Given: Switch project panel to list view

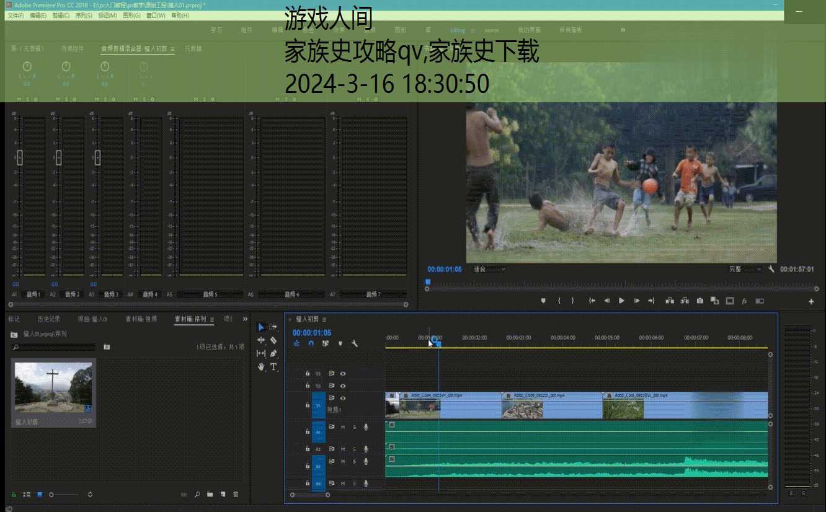Looking at the screenshot, I should [27, 494].
